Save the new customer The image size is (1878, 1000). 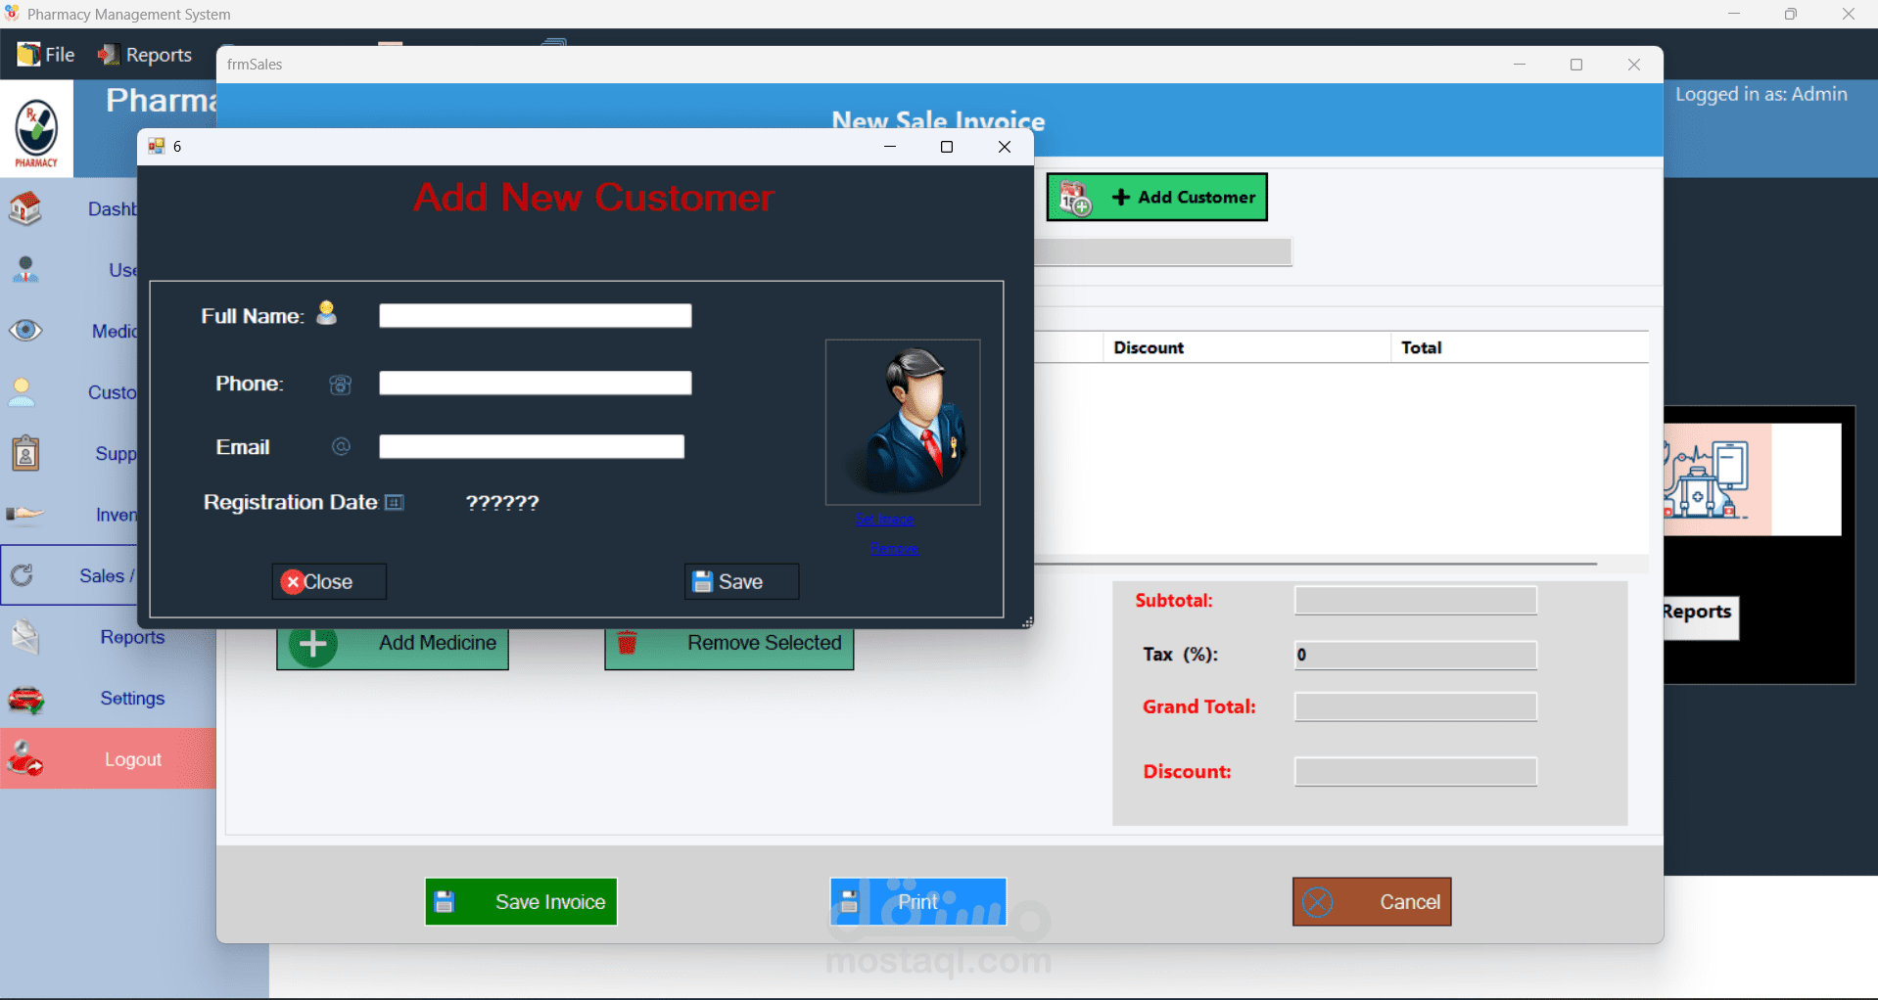point(741,581)
